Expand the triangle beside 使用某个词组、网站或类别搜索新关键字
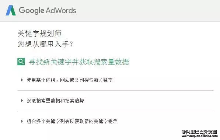 [22, 80]
